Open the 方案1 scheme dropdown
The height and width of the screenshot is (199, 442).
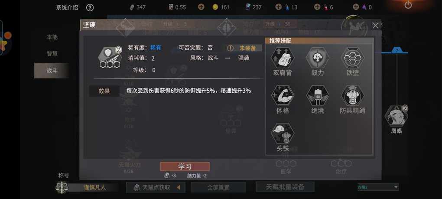click(x=378, y=187)
